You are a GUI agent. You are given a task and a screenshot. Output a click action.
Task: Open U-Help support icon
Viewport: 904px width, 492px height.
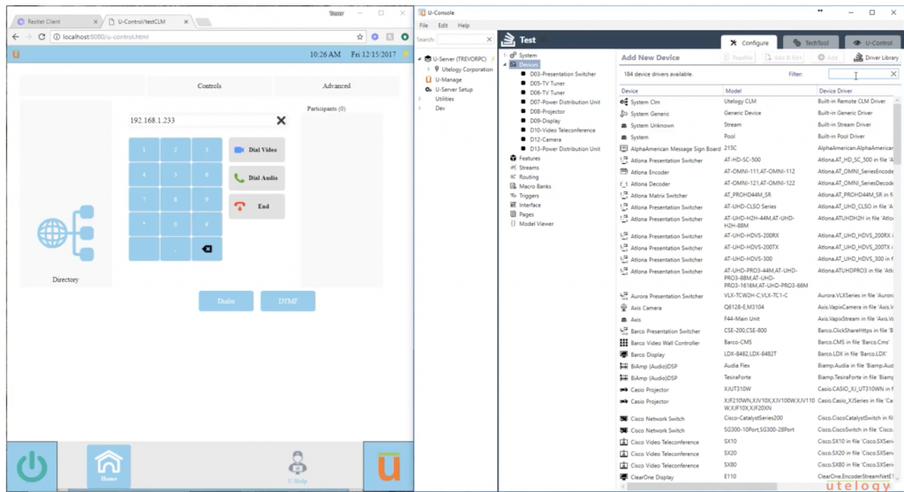(299, 464)
